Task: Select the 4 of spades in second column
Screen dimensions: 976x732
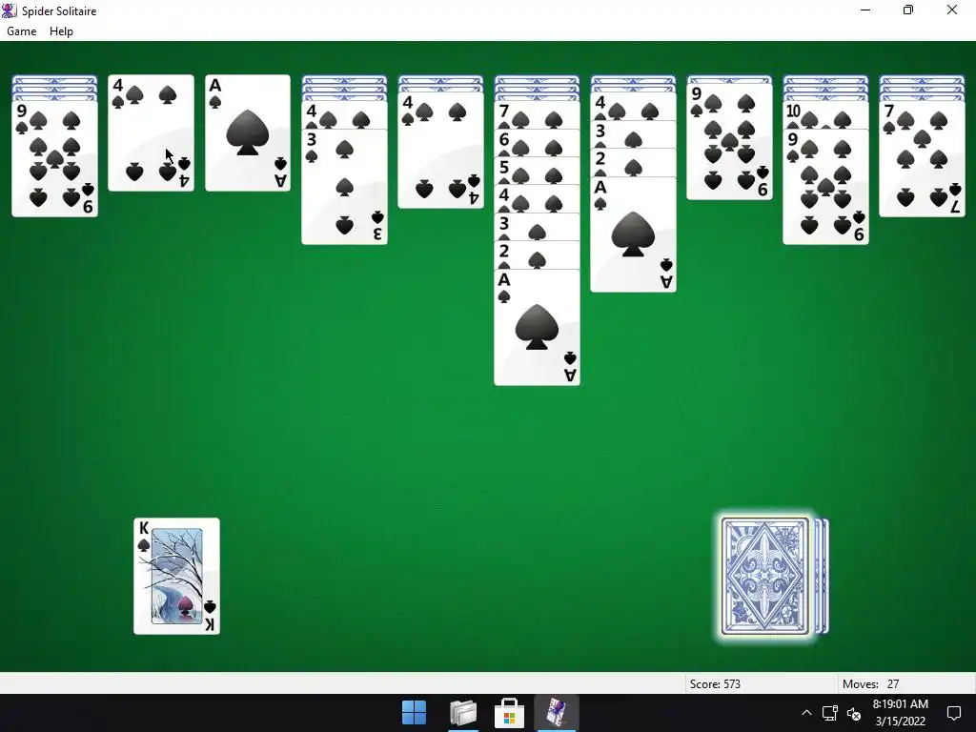Action: pyautogui.click(x=152, y=132)
